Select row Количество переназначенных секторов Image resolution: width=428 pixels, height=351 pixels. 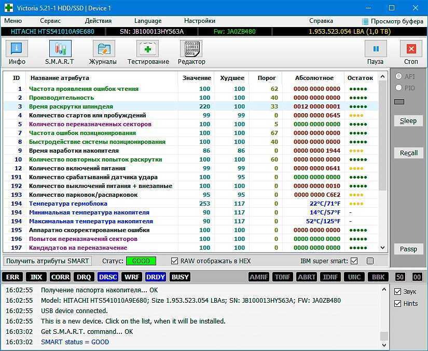[x=191, y=124]
